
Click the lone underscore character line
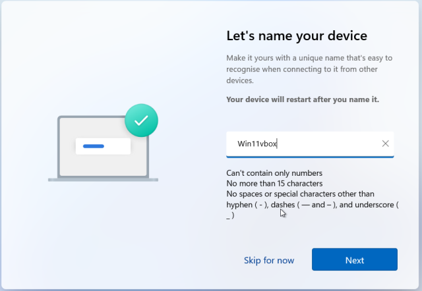point(230,215)
